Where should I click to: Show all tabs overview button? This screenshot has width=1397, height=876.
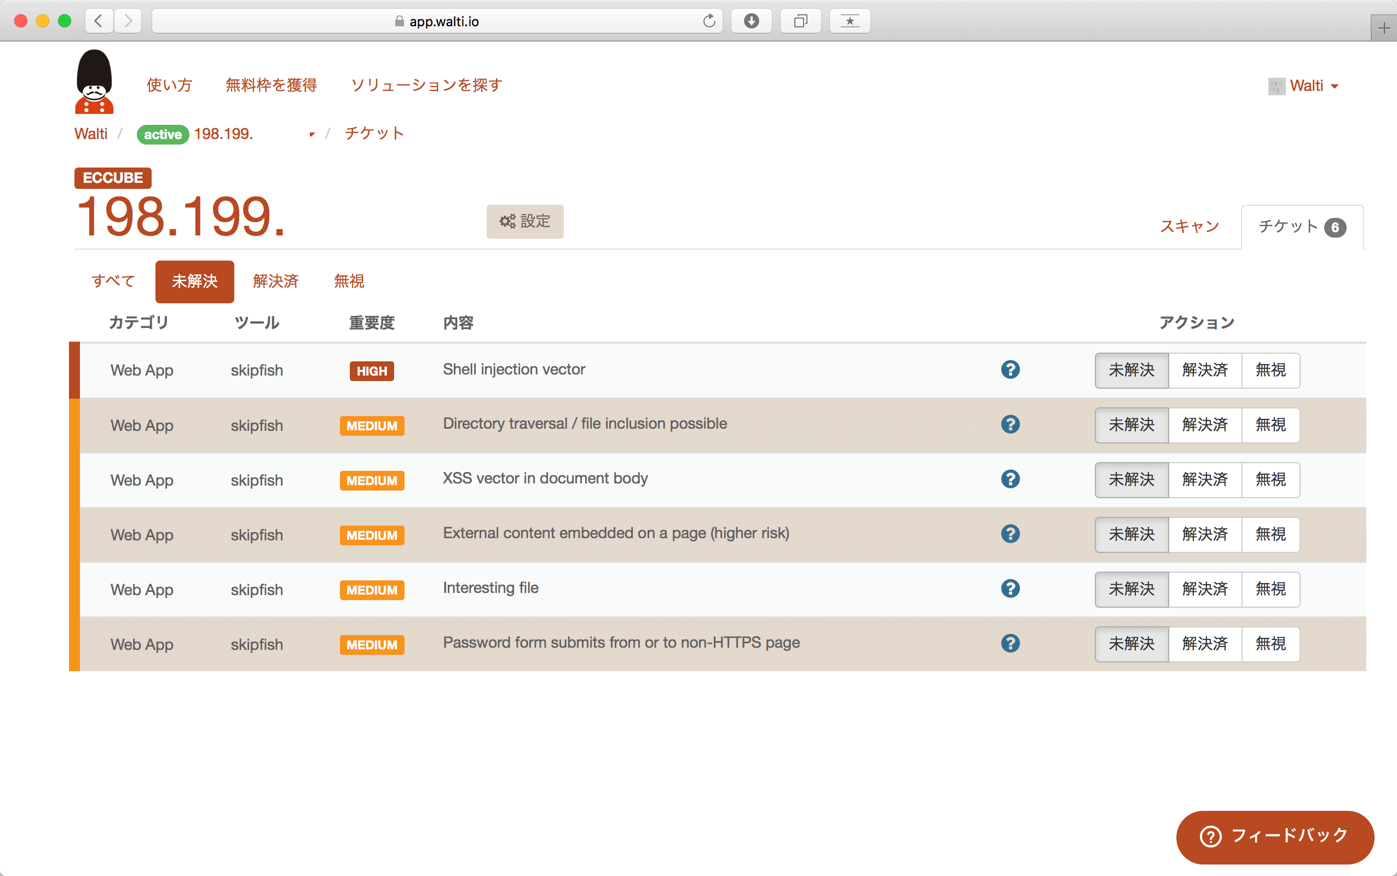click(800, 21)
